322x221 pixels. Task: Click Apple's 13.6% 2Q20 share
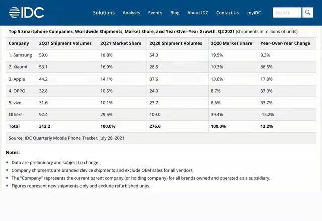pos(217,79)
